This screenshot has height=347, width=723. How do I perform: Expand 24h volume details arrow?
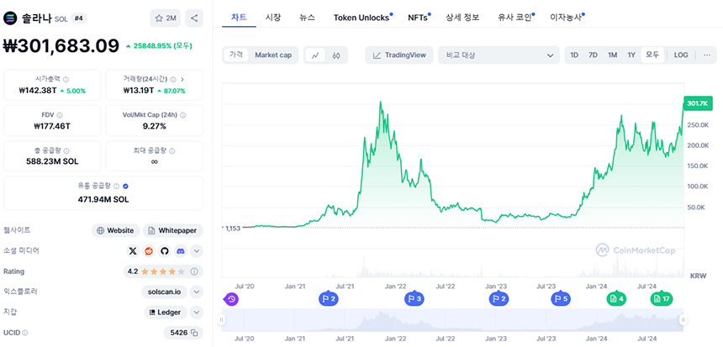pos(182,79)
